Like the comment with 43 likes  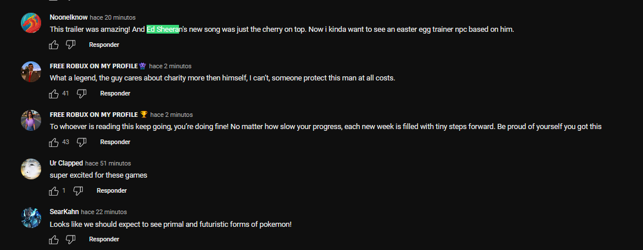[54, 142]
